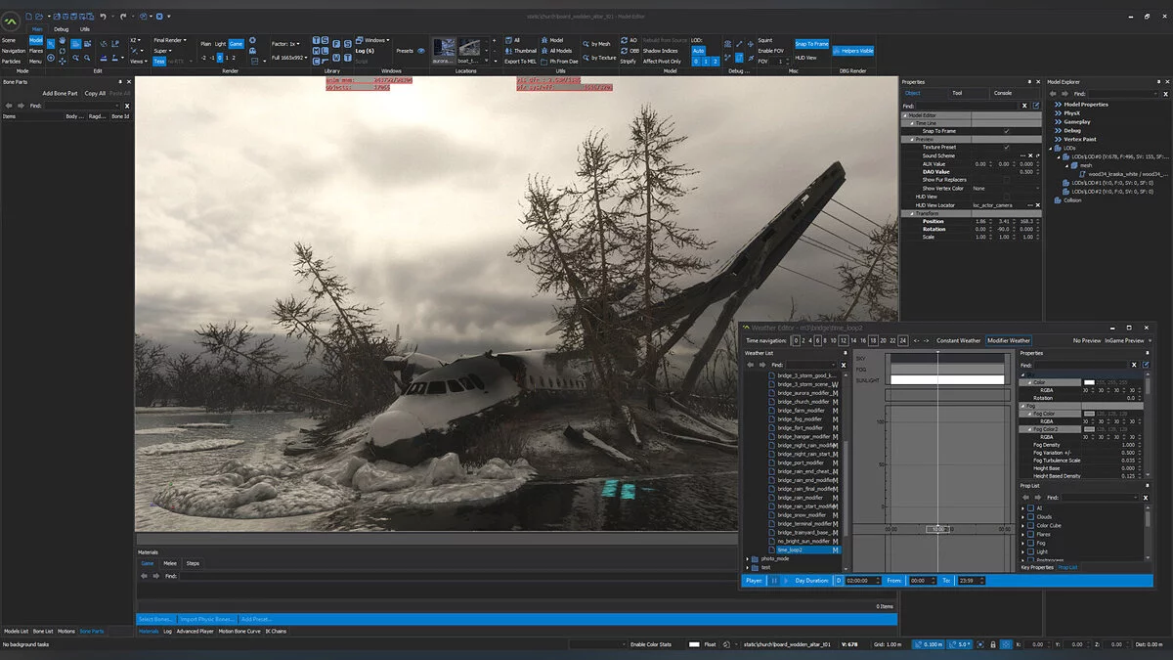The width and height of the screenshot is (1173, 660).
Task: Click the Helpers Visible button
Action: coord(852,50)
